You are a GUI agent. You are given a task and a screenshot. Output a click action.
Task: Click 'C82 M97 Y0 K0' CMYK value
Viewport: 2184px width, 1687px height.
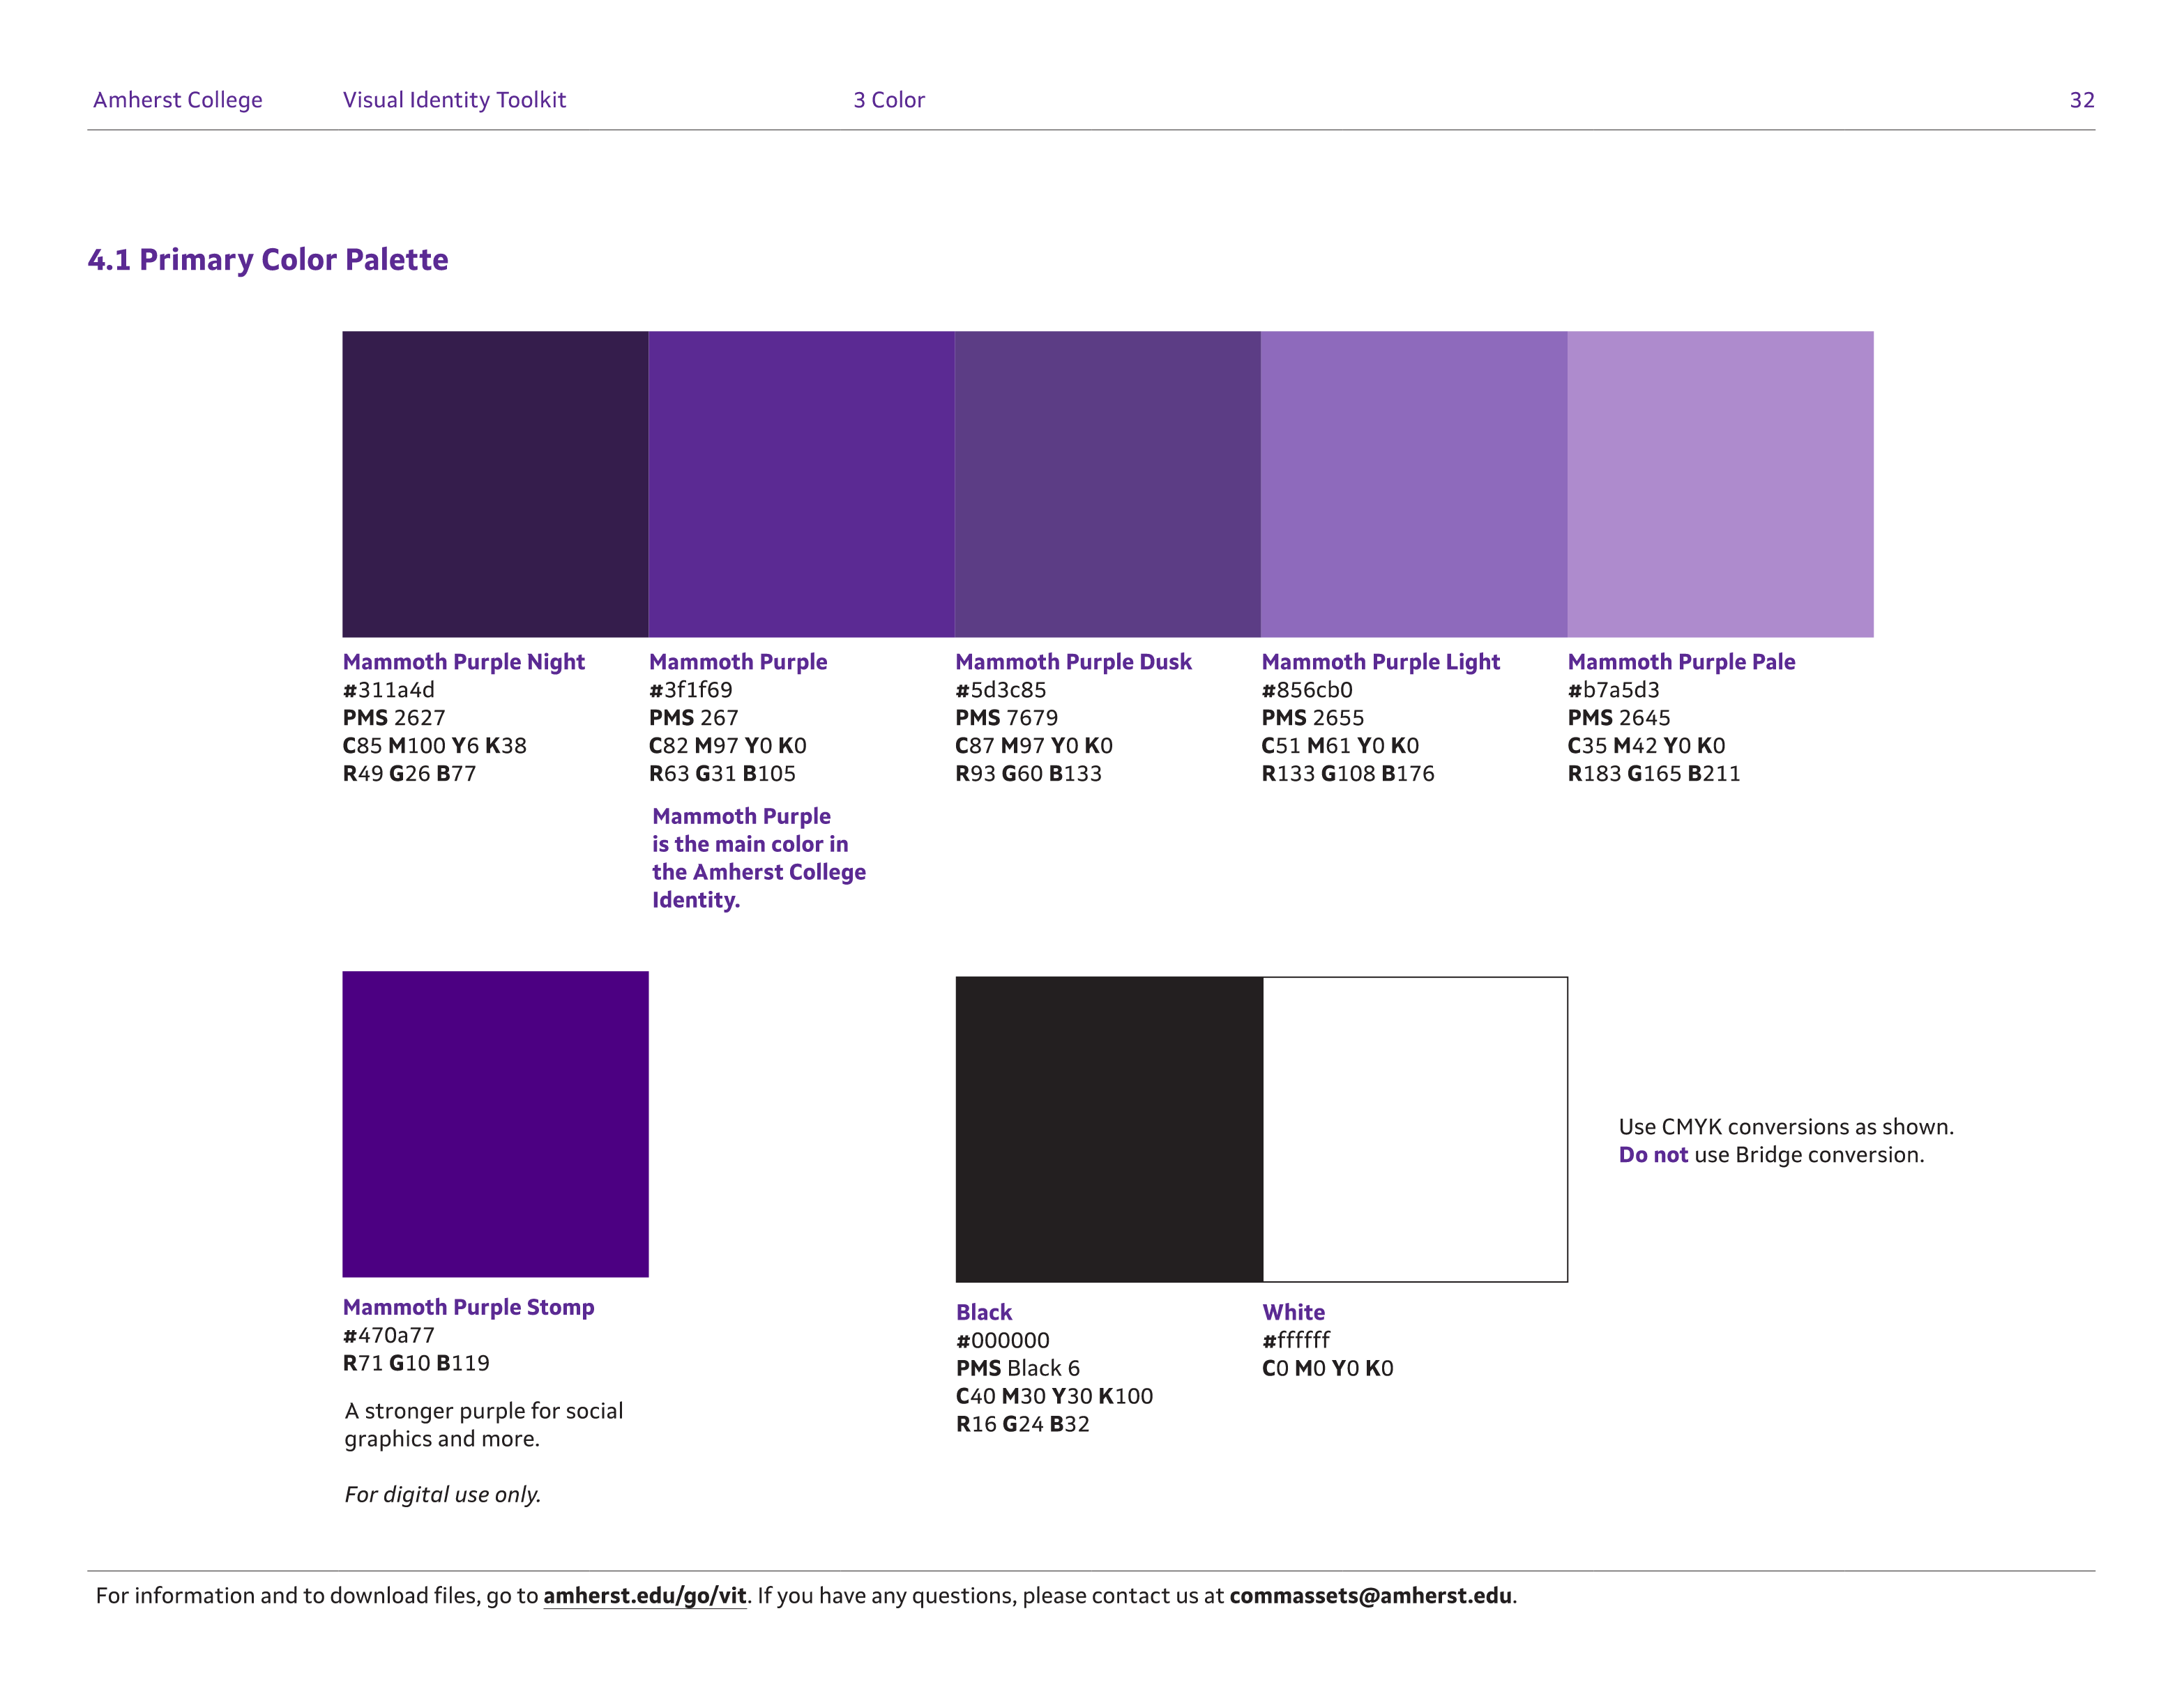pyautogui.click(x=728, y=746)
